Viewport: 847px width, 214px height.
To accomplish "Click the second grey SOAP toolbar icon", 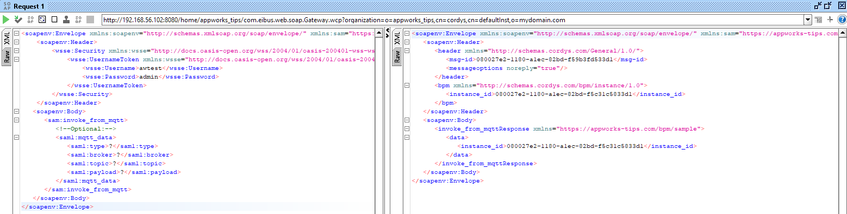I will coord(78,20).
